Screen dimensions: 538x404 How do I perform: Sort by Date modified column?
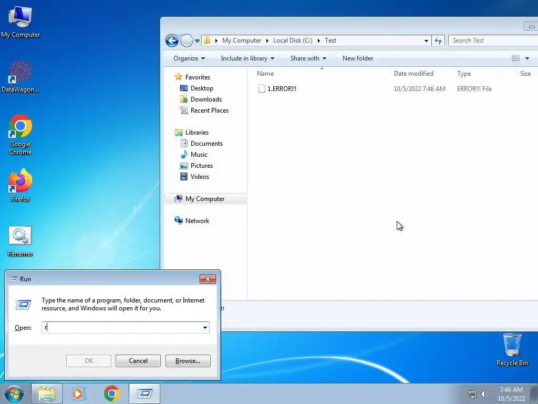point(422,74)
